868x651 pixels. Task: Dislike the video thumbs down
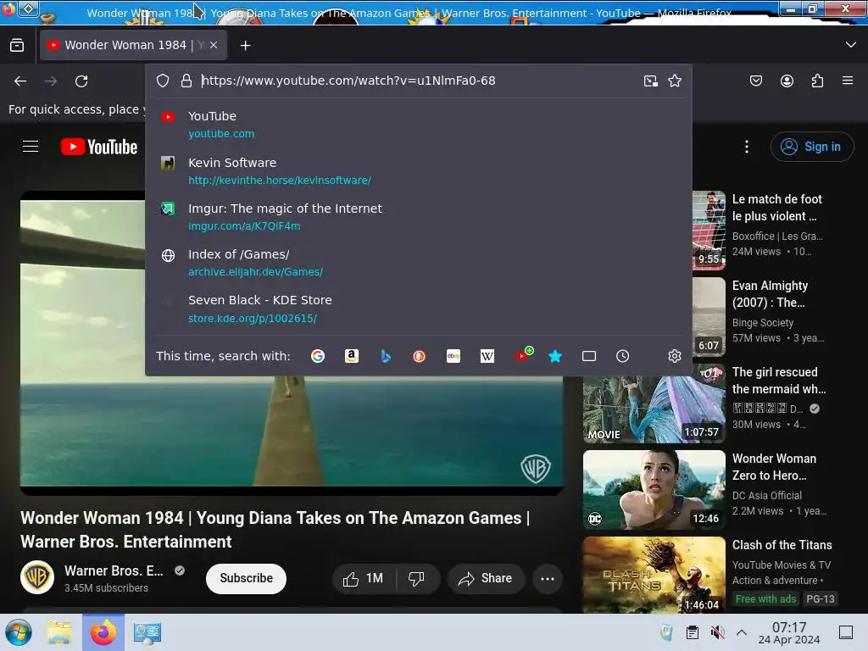point(417,578)
